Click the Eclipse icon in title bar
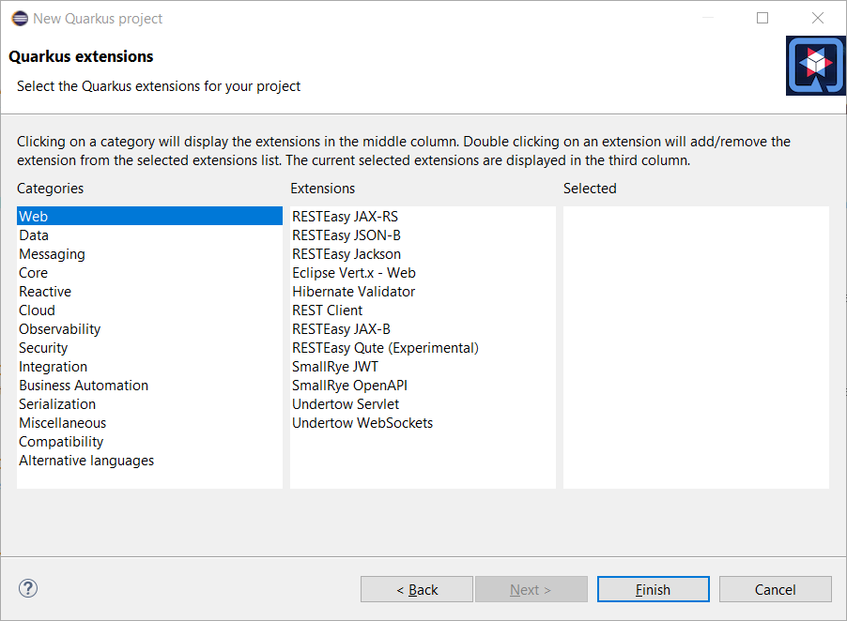The height and width of the screenshot is (621, 847). (19, 18)
